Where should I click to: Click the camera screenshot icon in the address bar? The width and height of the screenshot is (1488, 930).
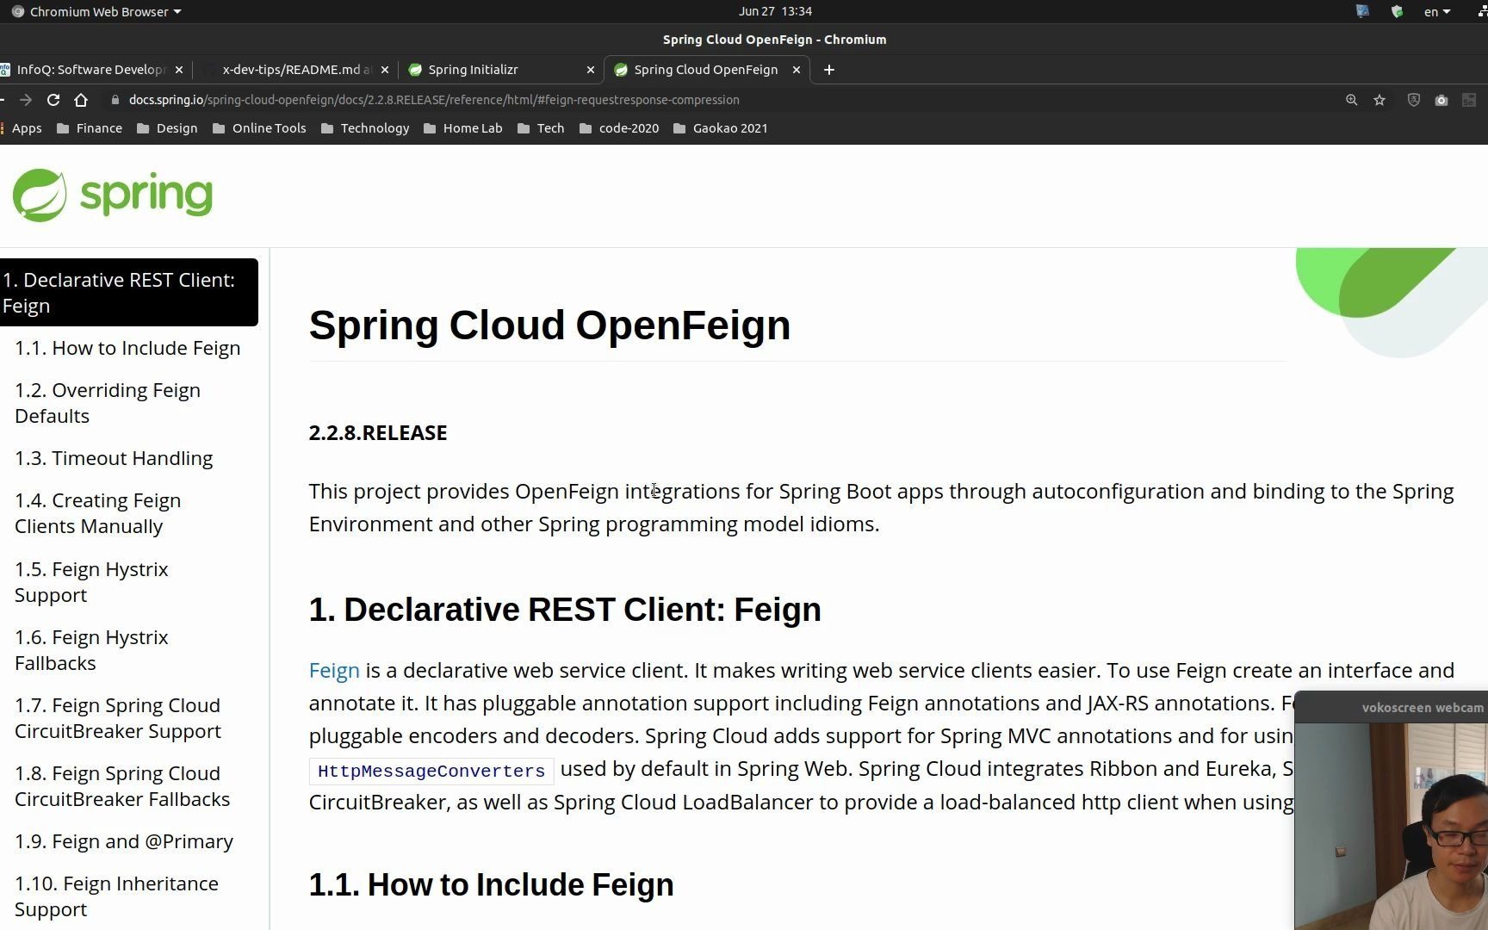coord(1441,100)
